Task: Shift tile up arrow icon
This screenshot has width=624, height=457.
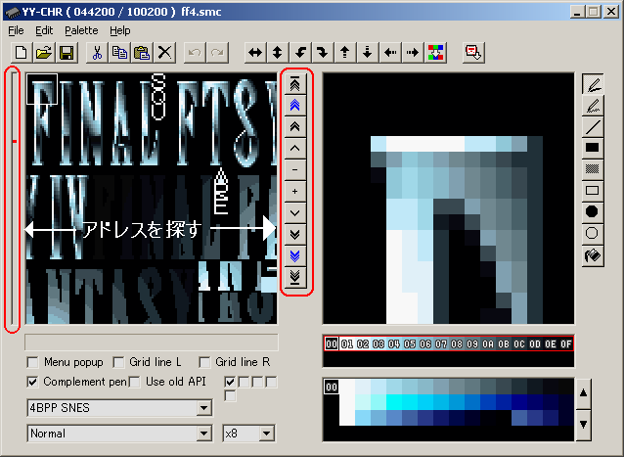Action: coord(345,53)
